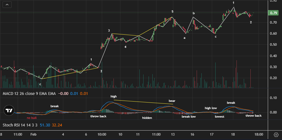The image size is (282, 140).
Task: Collapse the chart legend with the chevron button
Action: pyautogui.click(x=7, y=5)
